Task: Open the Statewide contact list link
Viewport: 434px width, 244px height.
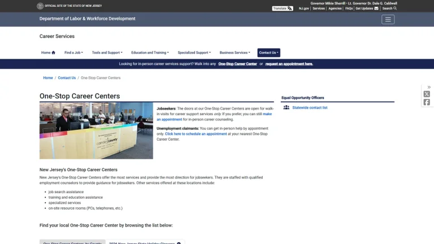Action: 310,108
